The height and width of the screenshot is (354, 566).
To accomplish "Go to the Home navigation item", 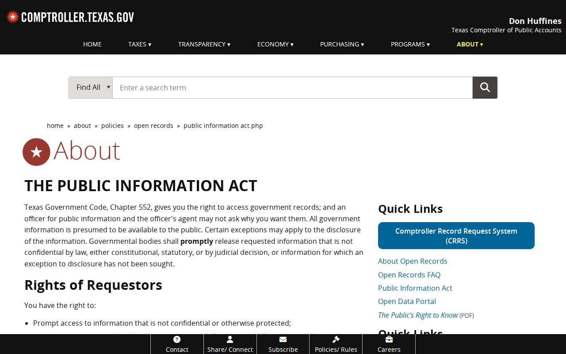I will pos(92,44).
